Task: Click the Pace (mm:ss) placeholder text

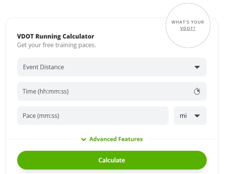Action: pos(41,116)
